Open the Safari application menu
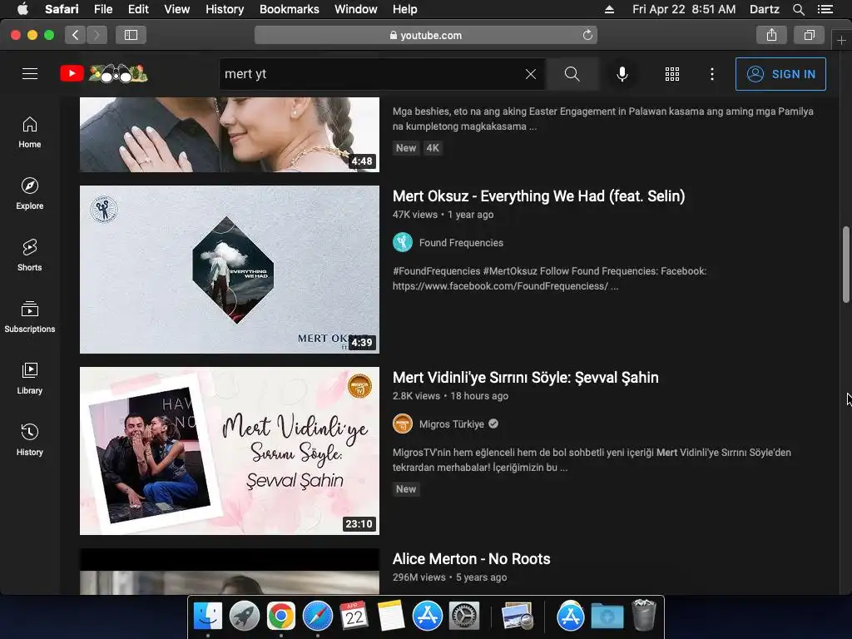852x639 pixels. 62,9
